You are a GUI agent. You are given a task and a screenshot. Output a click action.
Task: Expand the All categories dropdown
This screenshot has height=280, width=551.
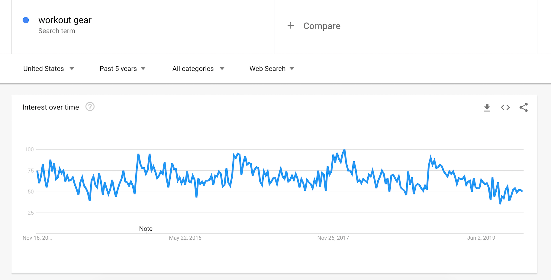tap(198, 69)
